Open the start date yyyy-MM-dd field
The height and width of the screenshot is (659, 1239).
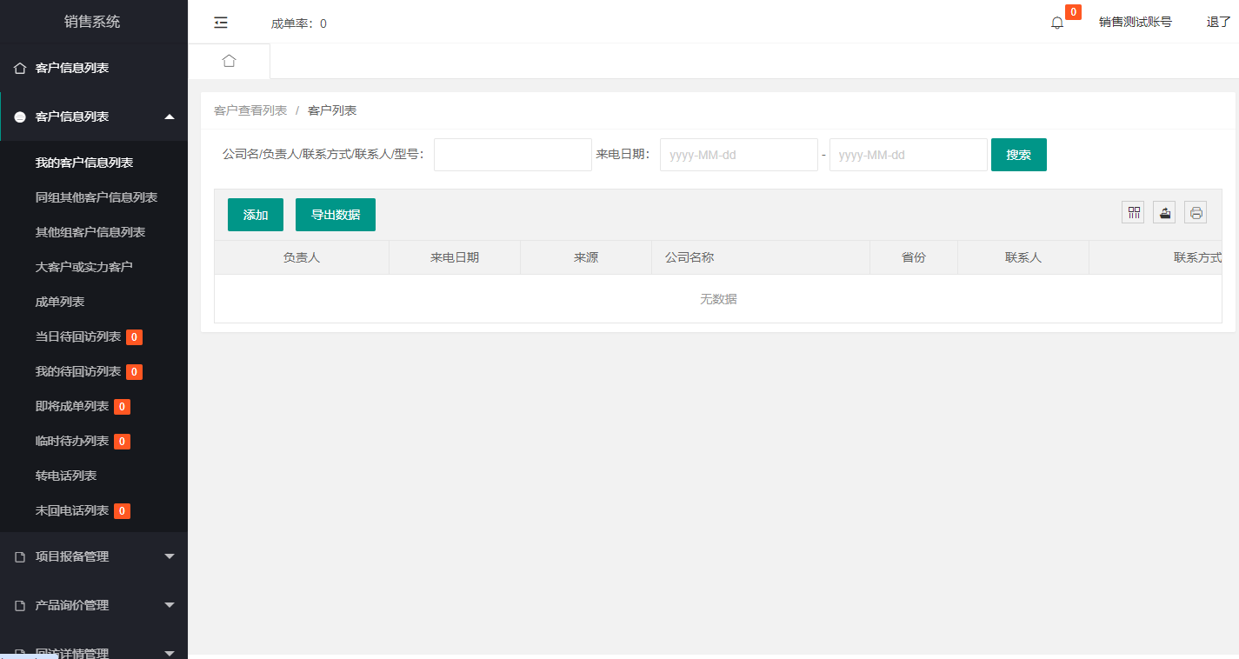point(739,155)
